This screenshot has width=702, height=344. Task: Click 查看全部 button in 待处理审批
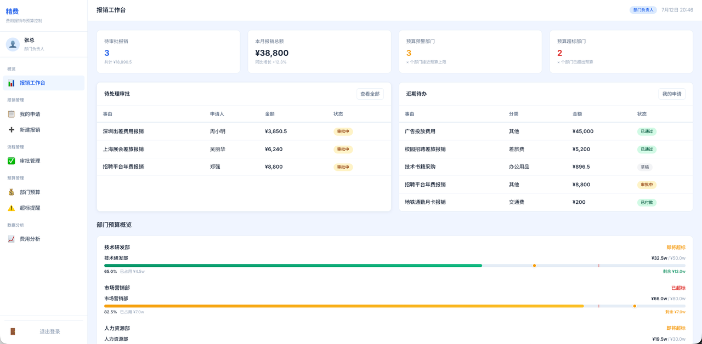pos(370,94)
